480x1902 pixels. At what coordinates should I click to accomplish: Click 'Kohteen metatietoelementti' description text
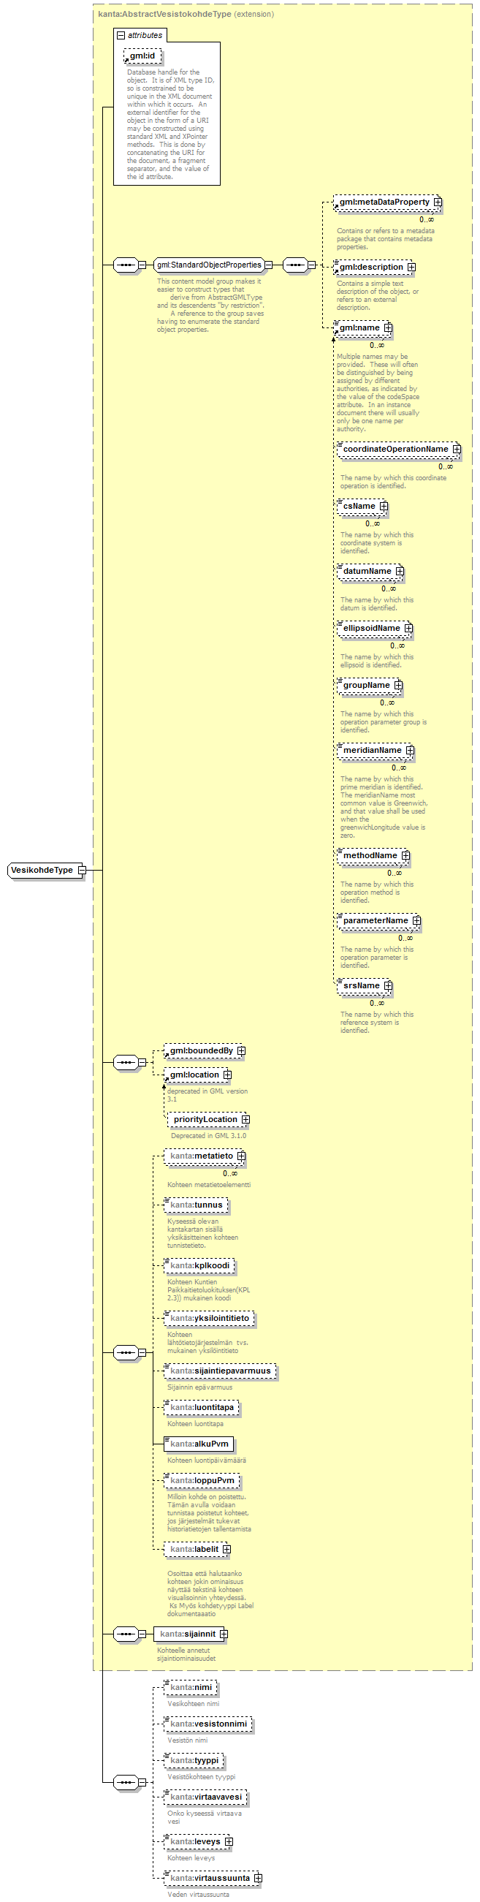click(209, 1184)
